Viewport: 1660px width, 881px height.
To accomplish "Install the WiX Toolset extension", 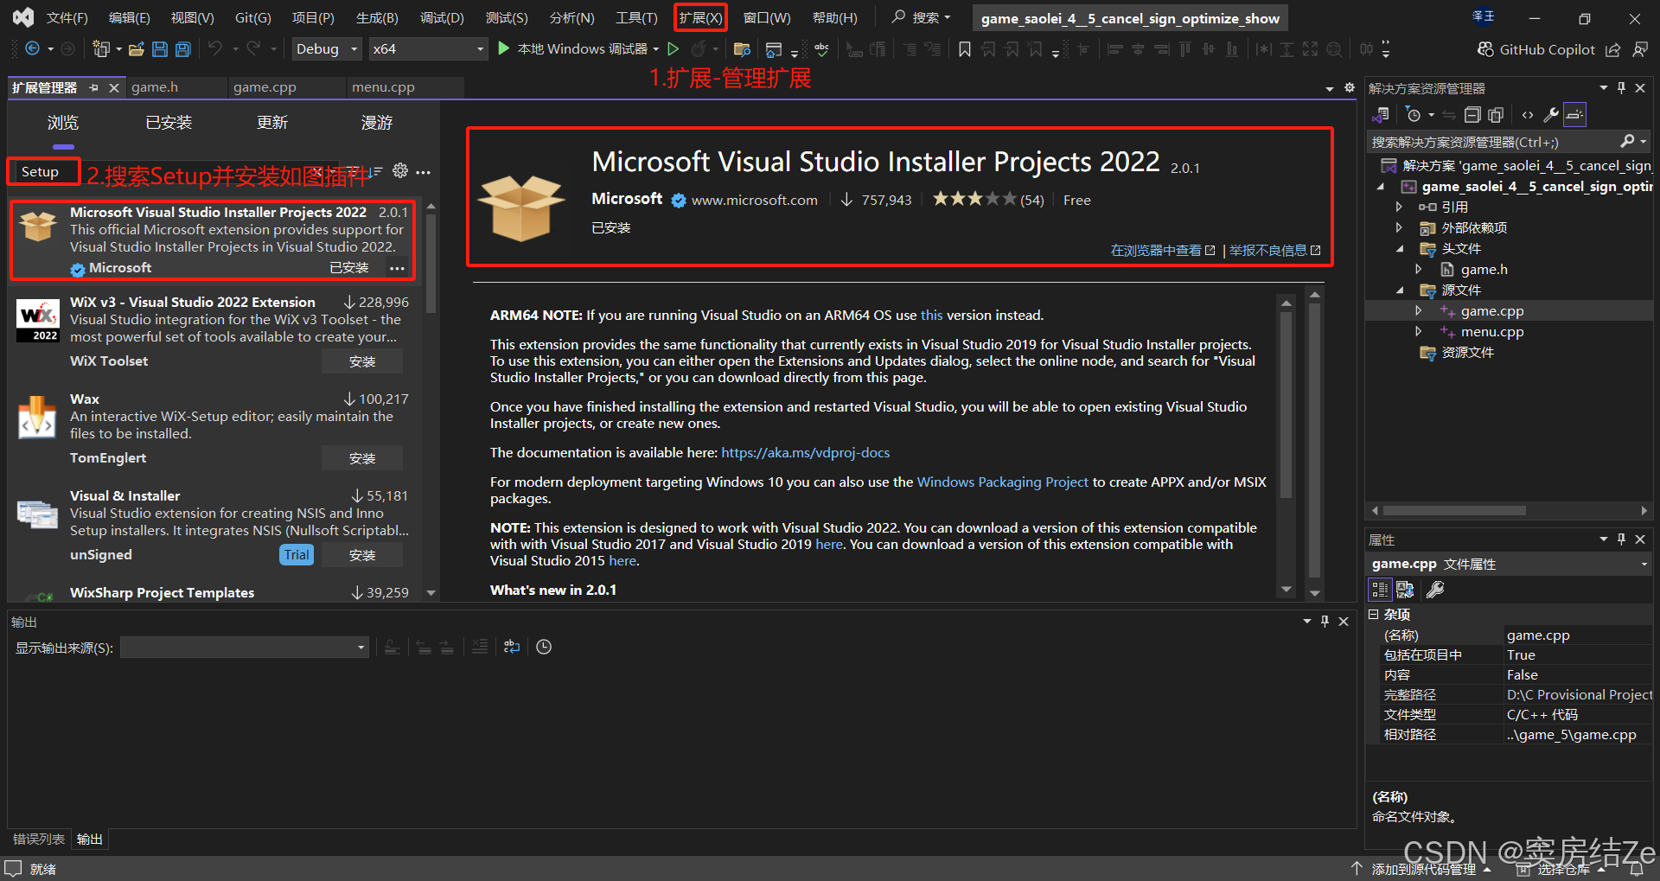I will tap(362, 361).
